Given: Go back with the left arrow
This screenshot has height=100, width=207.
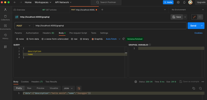Looking at the screenshot, I should coord(15,2).
